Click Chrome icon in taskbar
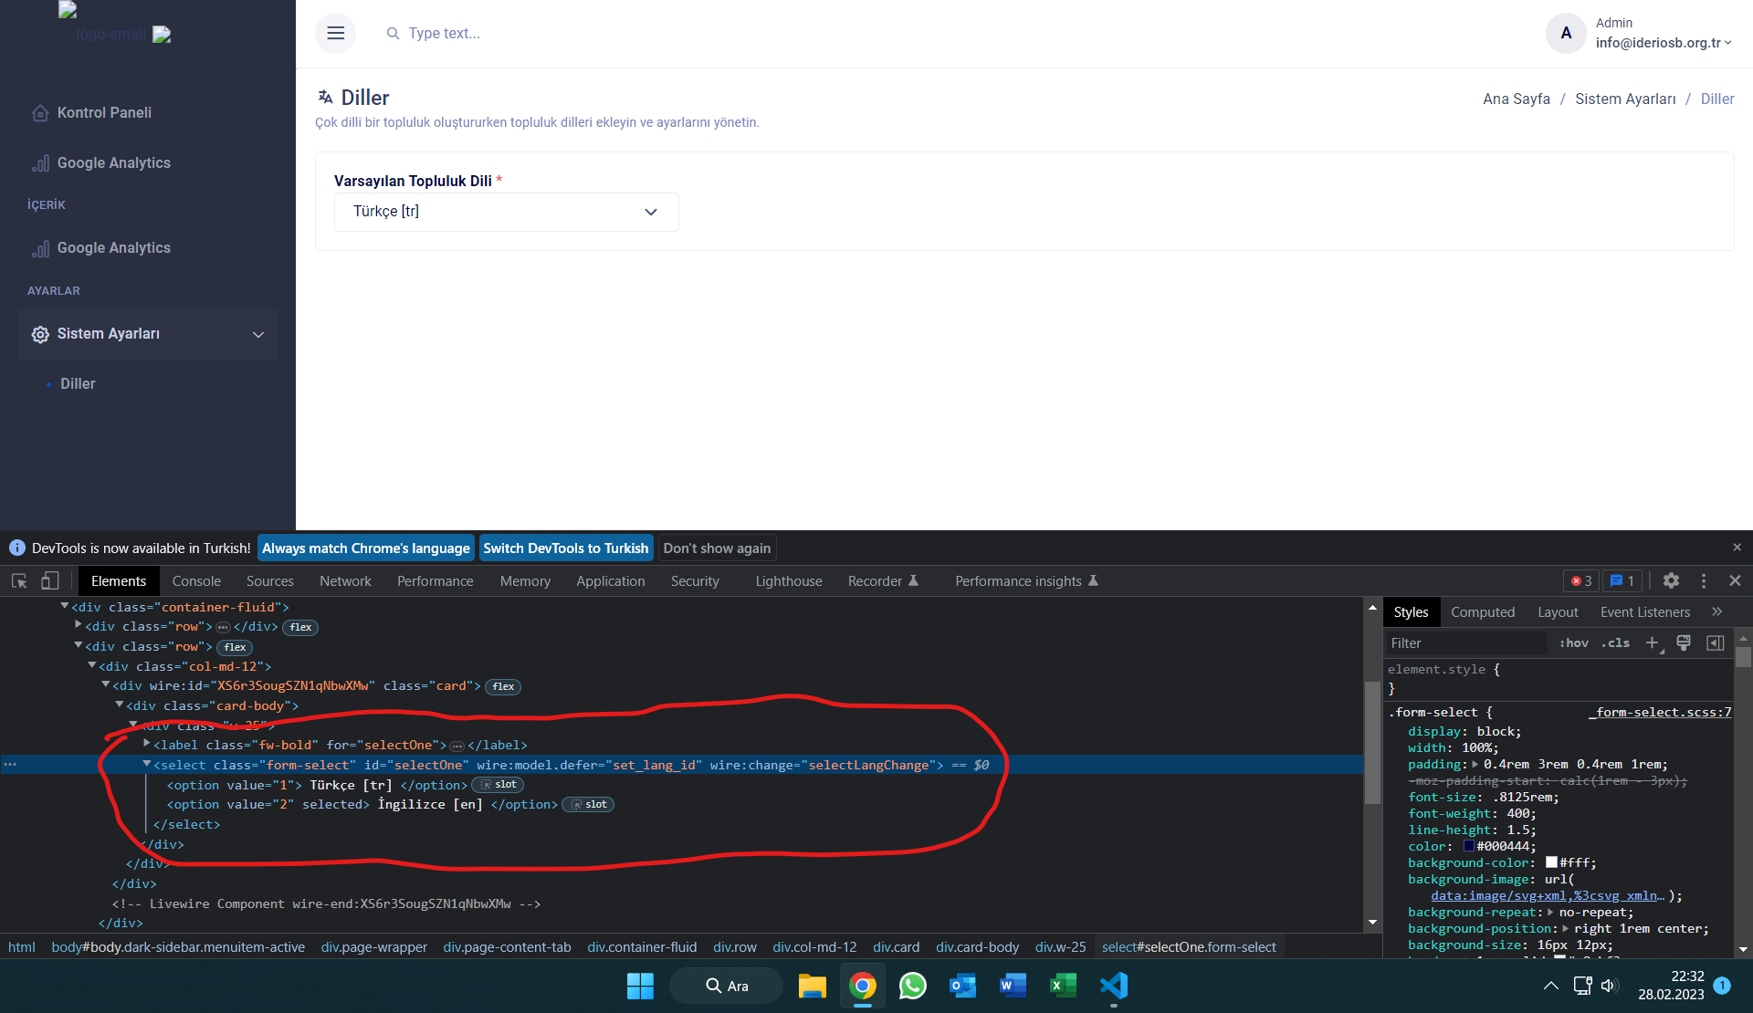 click(x=862, y=986)
